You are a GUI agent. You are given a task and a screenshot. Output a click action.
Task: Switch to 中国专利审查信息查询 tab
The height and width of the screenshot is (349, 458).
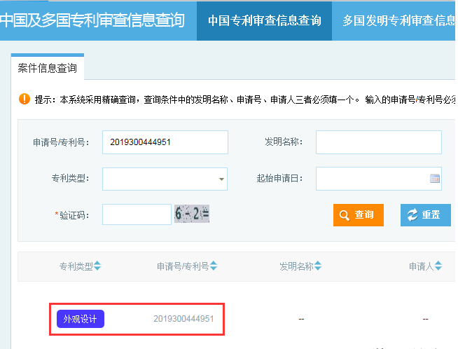click(x=264, y=20)
